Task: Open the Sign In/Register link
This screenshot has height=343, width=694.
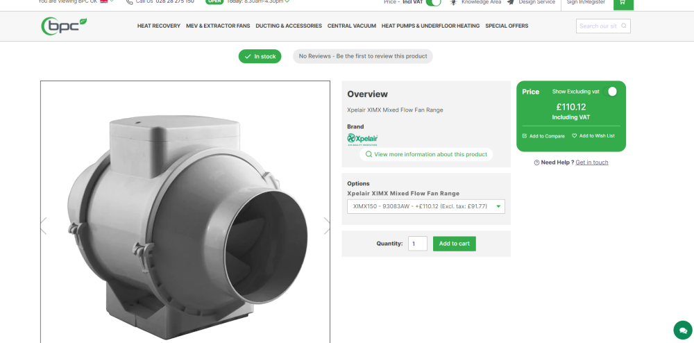Action: point(586,2)
